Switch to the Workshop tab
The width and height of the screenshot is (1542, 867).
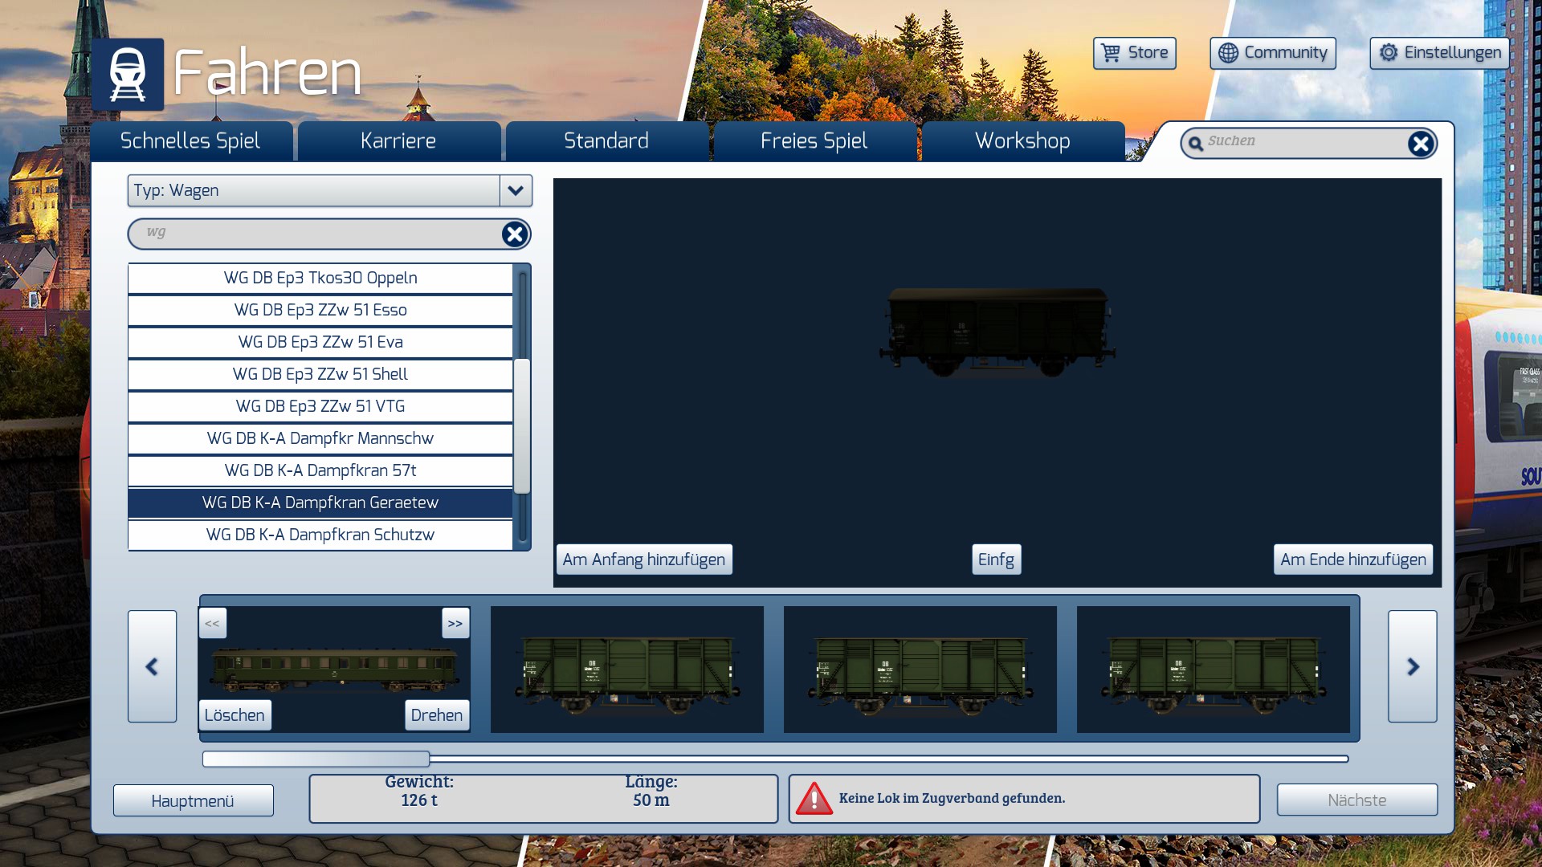coord(1022,141)
